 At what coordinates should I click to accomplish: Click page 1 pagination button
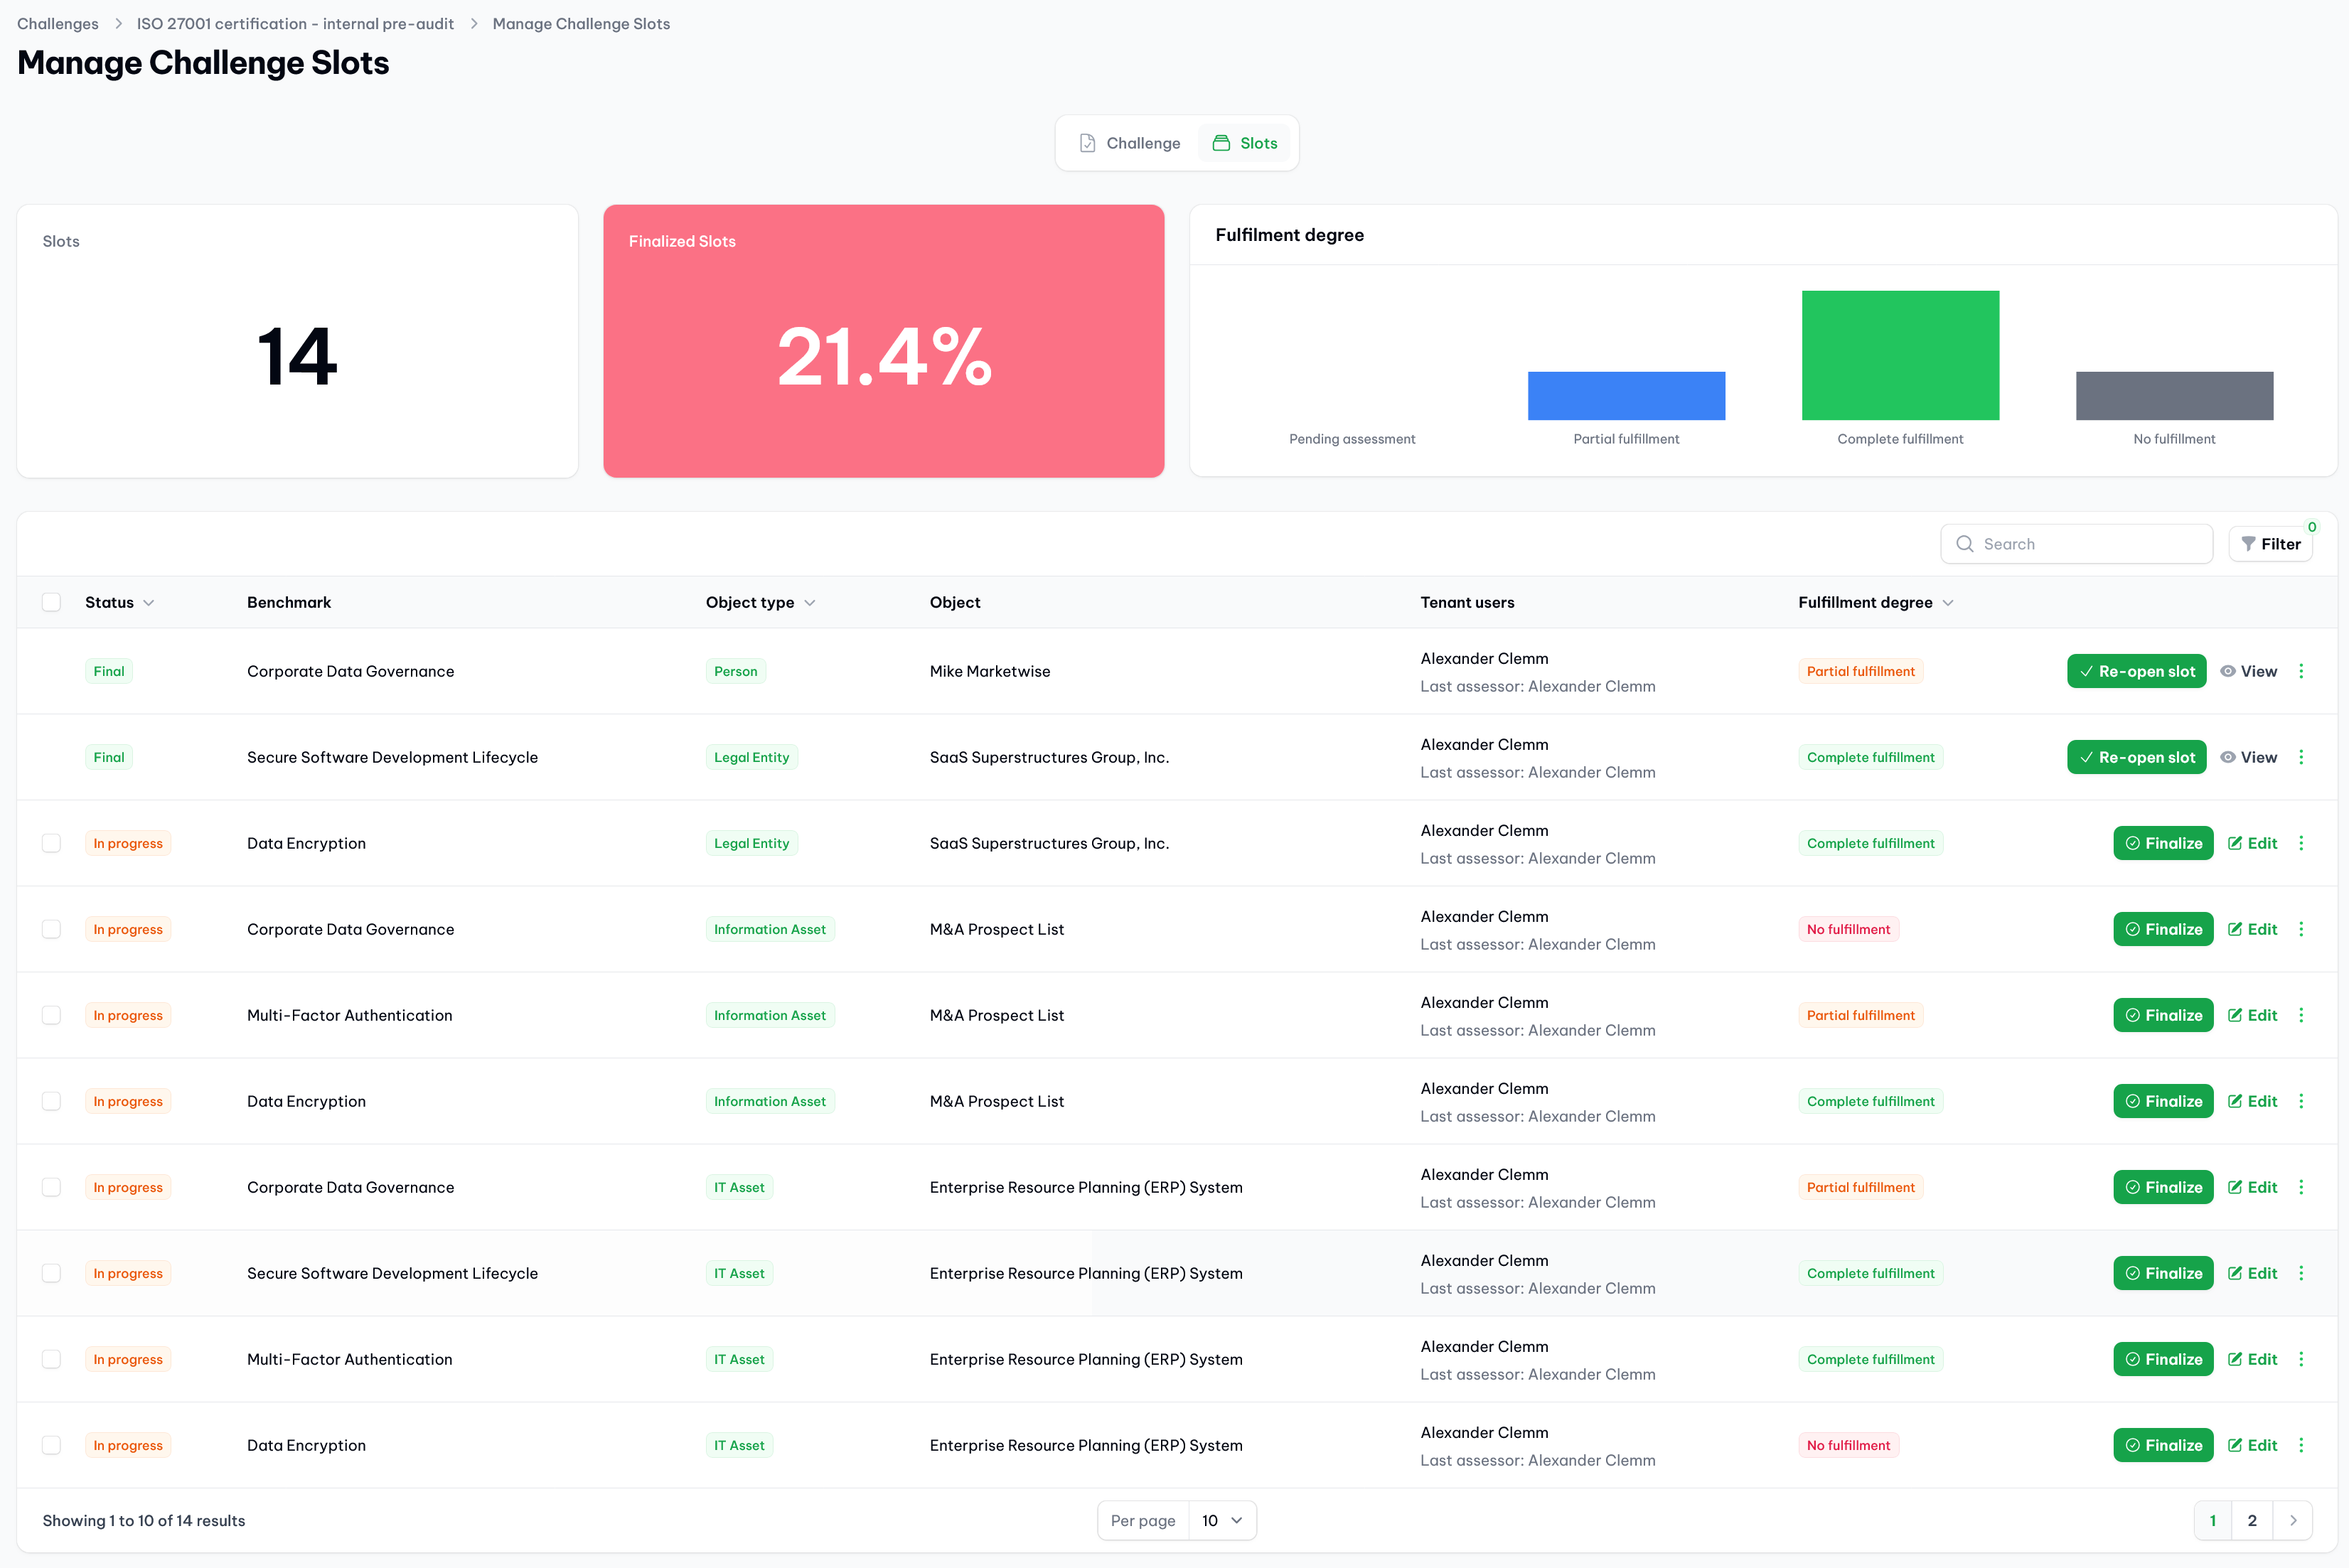[2213, 1520]
